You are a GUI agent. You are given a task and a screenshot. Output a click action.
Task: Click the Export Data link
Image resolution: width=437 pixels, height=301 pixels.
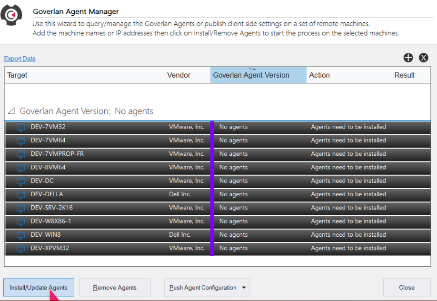(x=20, y=59)
